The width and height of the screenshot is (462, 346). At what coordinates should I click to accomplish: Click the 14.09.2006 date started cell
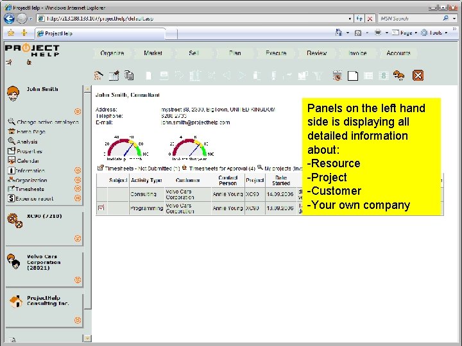point(280,194)
